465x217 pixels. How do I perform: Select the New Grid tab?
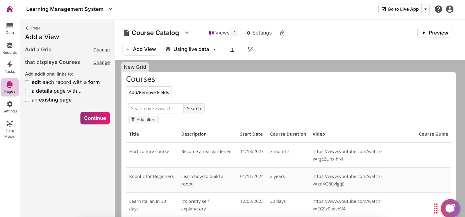pos(135,67)
